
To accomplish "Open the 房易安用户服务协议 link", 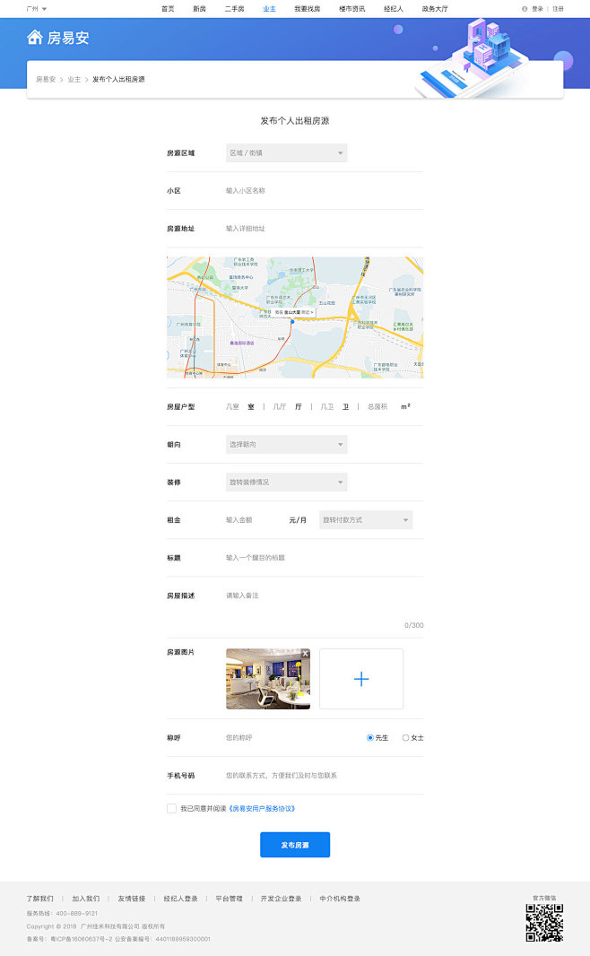I will pyautogui.click(x=262, y=808).
